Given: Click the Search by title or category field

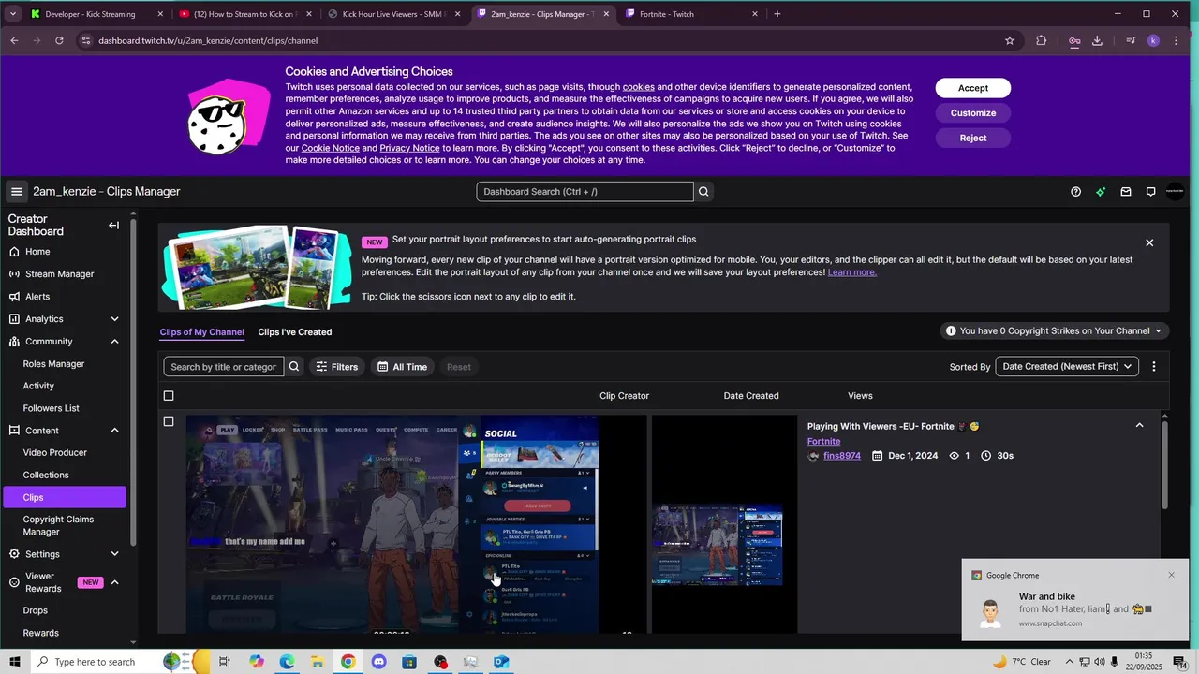Looking at the screenshot, I should pos(223,367).
